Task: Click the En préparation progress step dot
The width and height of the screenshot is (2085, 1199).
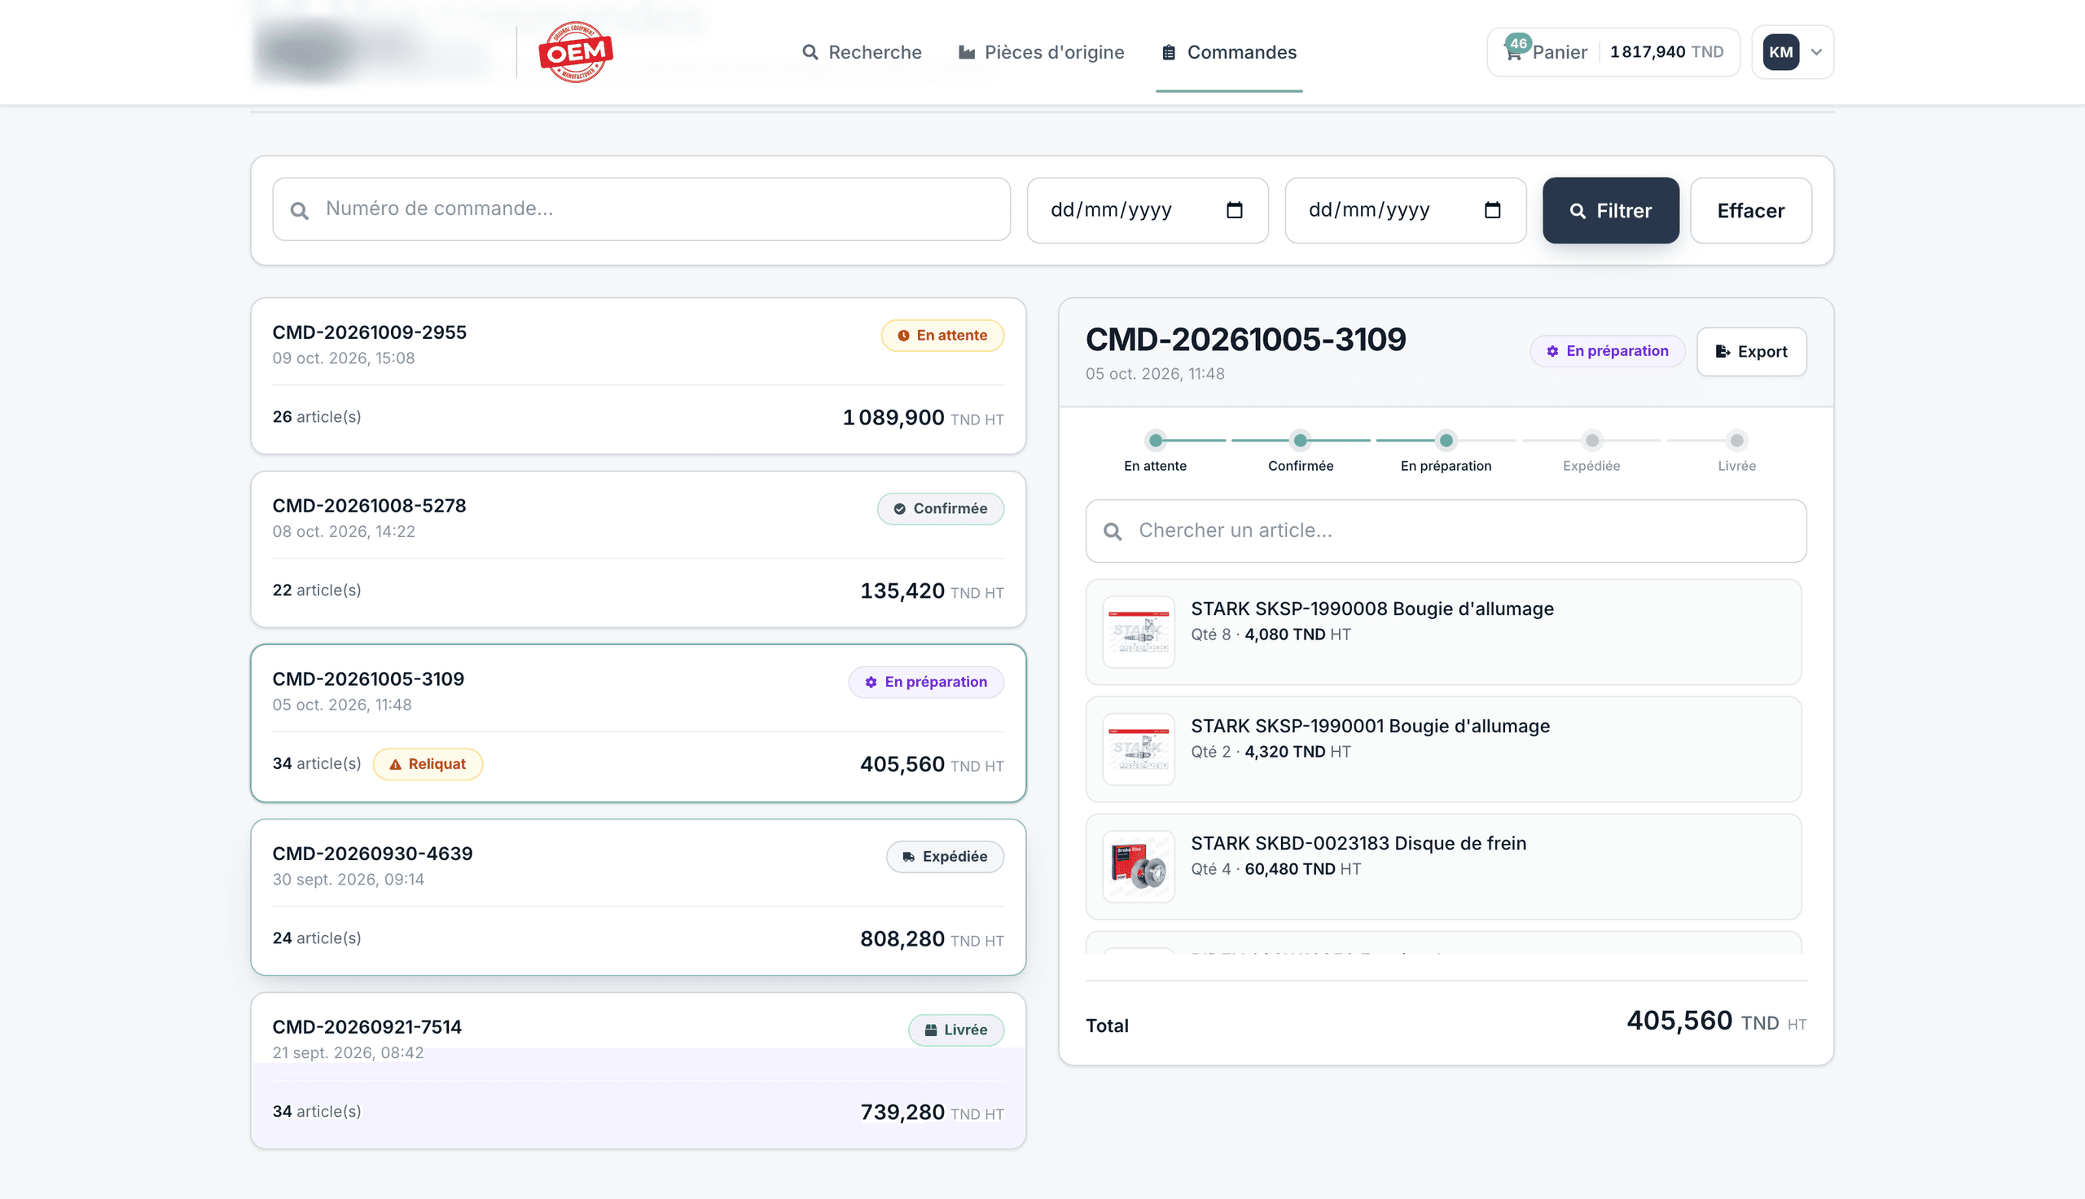Action: click(x=1446, y=441)
